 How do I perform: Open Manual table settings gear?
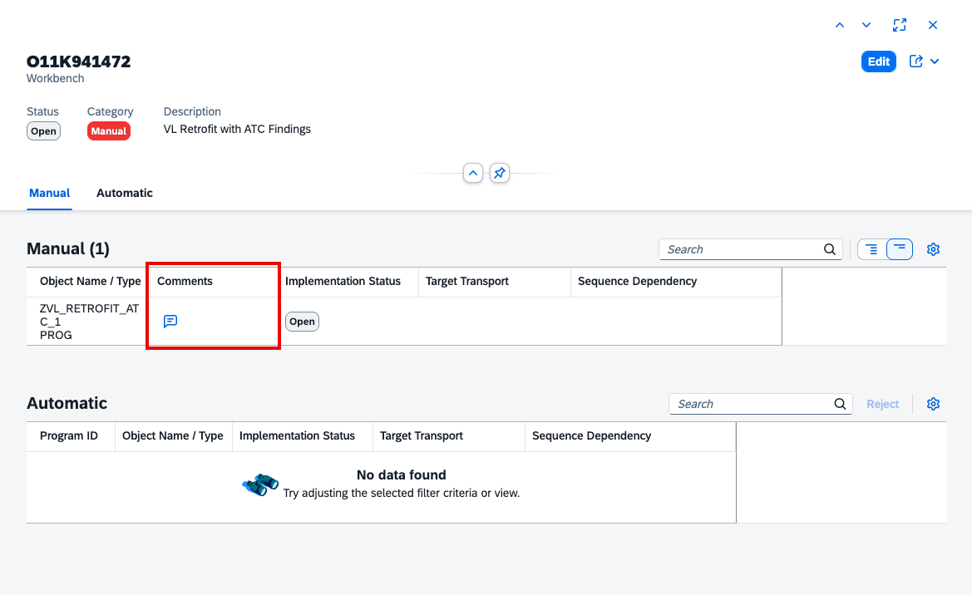click(933, 249)
